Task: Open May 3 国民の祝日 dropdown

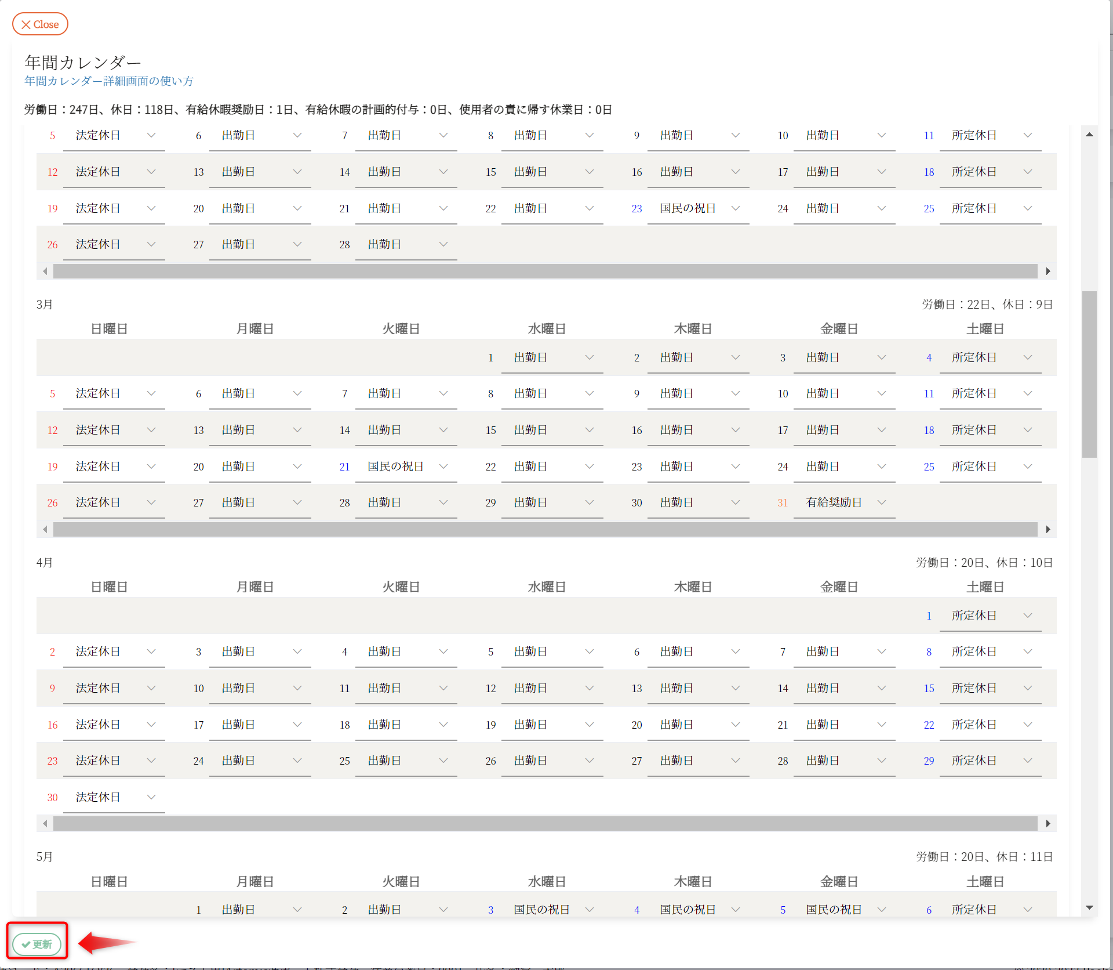Action: pyautogui.click(x=551, y=910)
